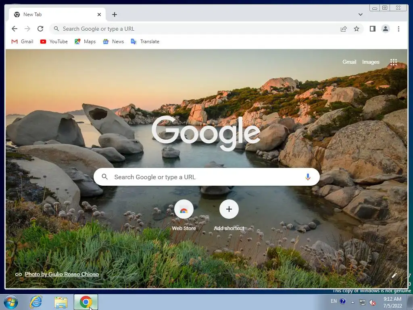This screenshot has height=310, width=413.
Task: Follow the Gmail link on the page
Action: [x=349, y=62]
